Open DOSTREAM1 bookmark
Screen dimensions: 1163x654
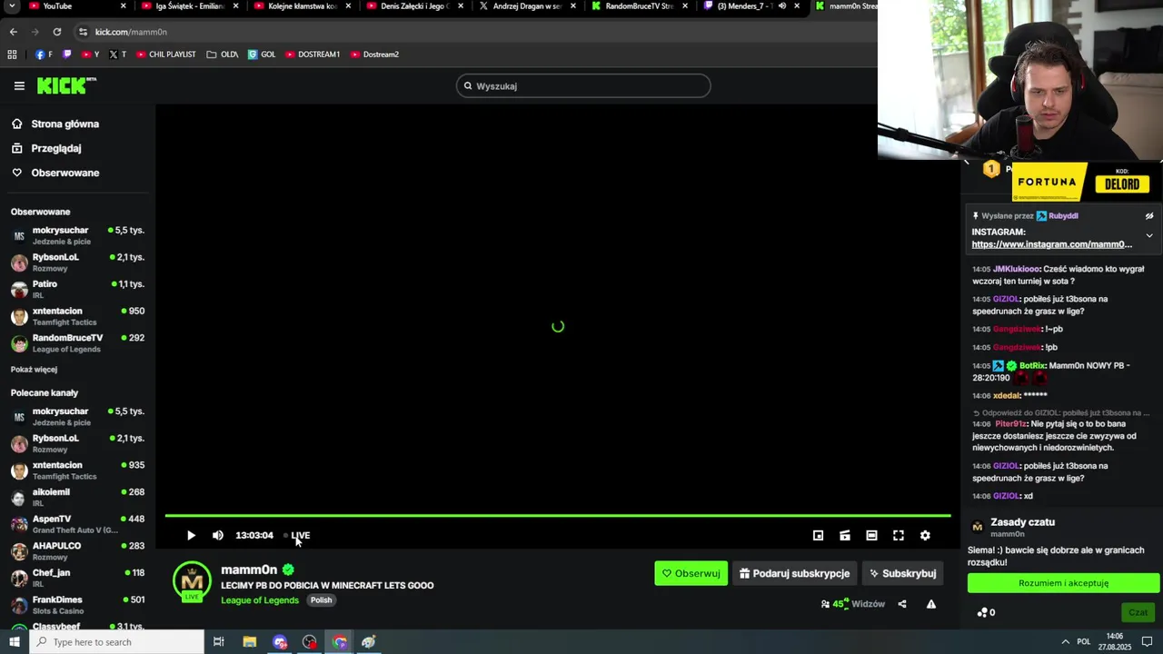click(x=313, y=54)
